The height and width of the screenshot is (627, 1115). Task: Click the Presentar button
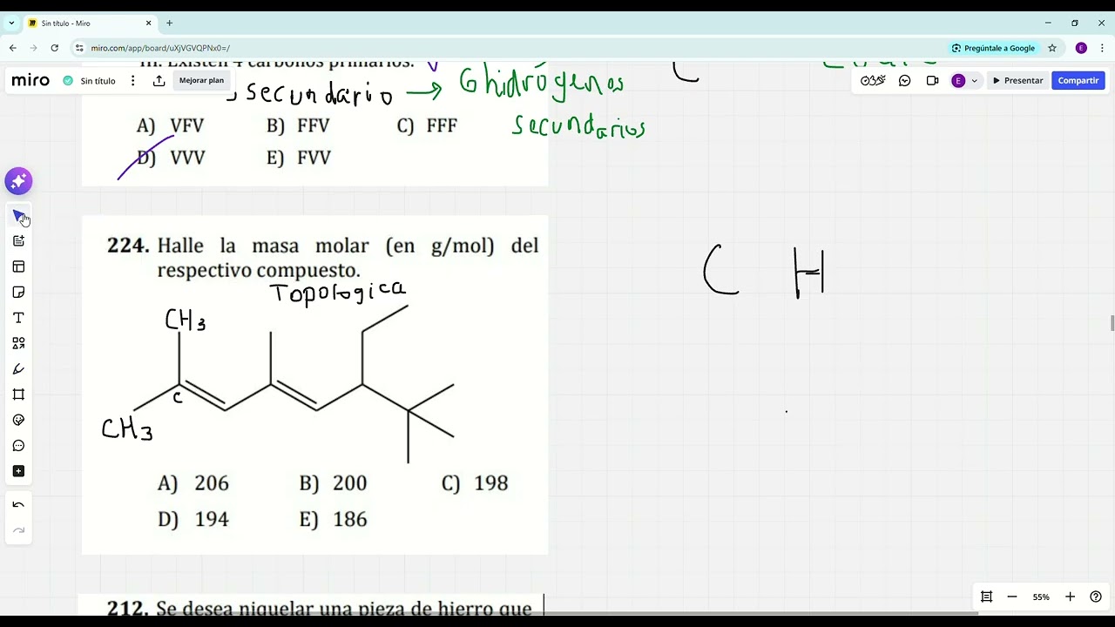point(1017,80)
